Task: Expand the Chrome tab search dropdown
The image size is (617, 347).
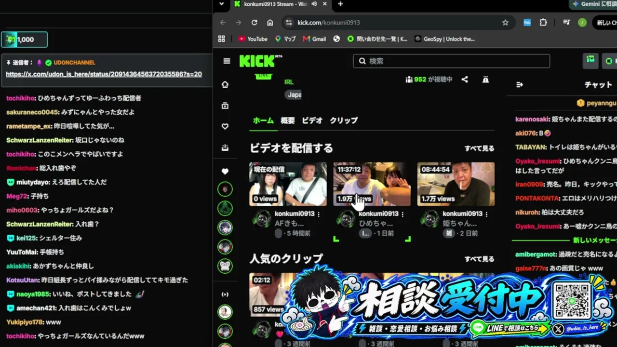Action: (x=221, y=4)
